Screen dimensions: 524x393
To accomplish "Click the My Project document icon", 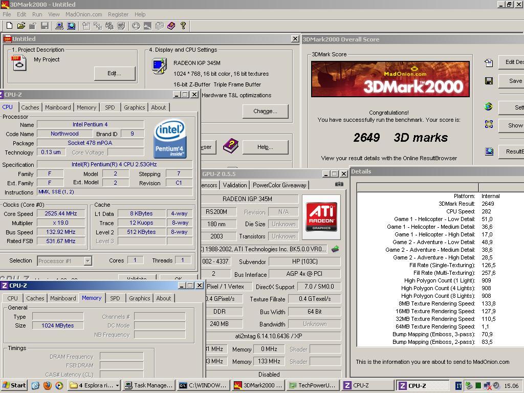I will click(19, 63).
